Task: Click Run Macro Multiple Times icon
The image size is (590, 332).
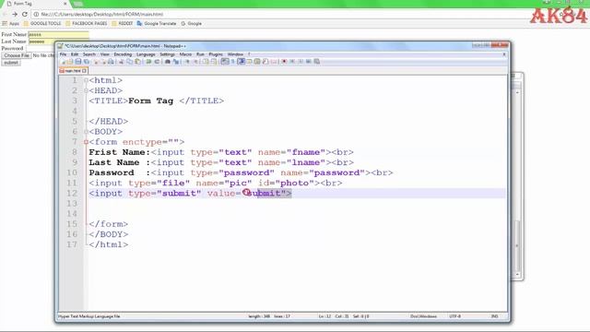Action: [x=309, y=62]
